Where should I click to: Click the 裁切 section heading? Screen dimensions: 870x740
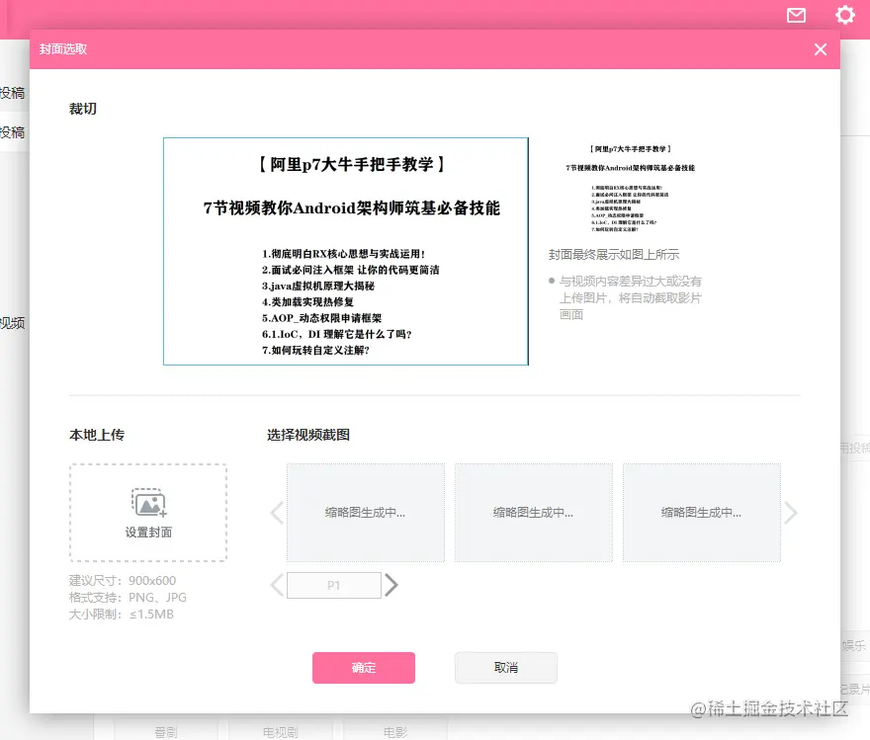83,109
